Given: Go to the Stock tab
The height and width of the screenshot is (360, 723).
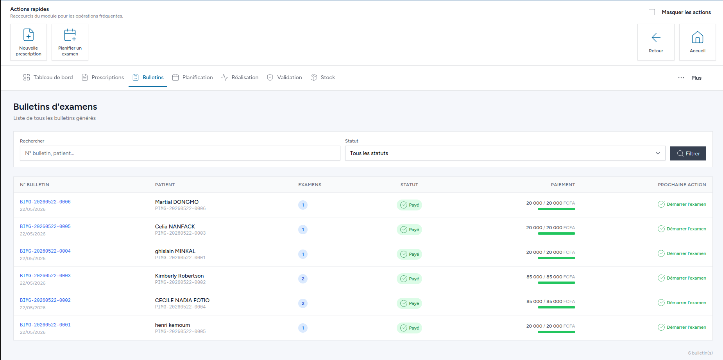Looking at the screenshot, I should (323, 77).
